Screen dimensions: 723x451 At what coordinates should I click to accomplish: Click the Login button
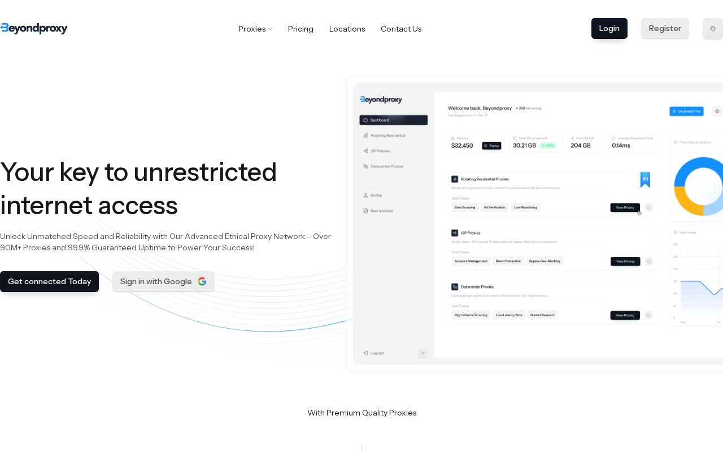coord(609,28)
